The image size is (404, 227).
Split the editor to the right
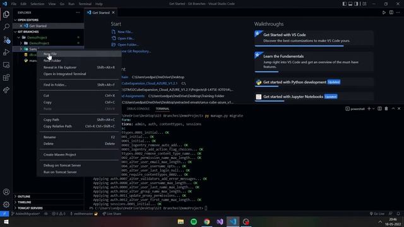tap(391, 13)
